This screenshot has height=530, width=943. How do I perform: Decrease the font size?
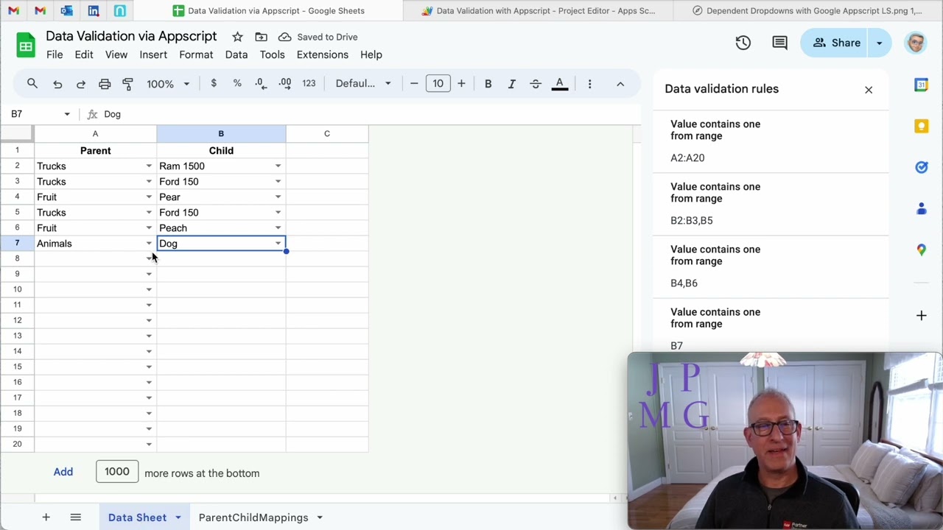(414, 84)
